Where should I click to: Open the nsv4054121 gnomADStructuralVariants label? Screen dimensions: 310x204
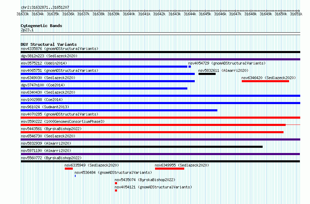pos(153,187)
